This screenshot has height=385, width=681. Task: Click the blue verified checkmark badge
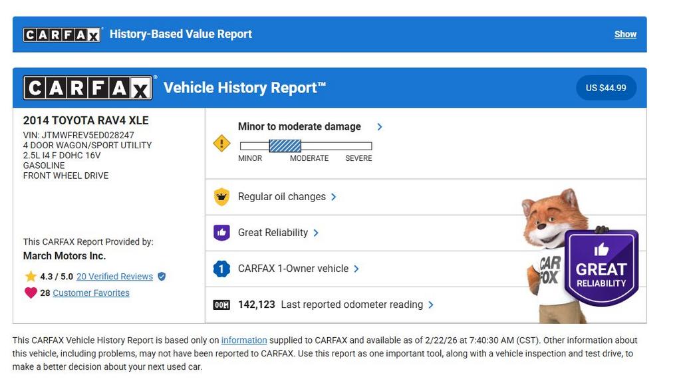click(x=162, y=277)
